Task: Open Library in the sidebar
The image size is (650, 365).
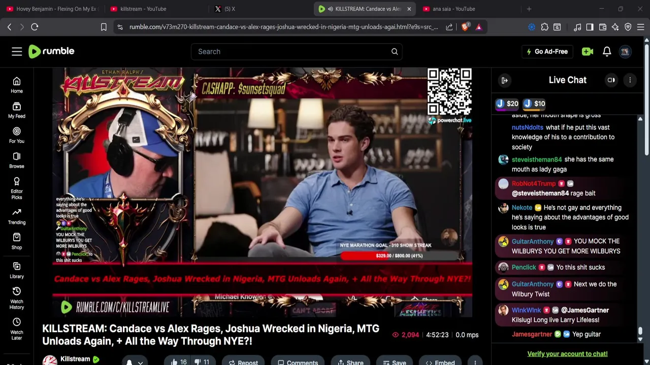Action: click(17, 270)
